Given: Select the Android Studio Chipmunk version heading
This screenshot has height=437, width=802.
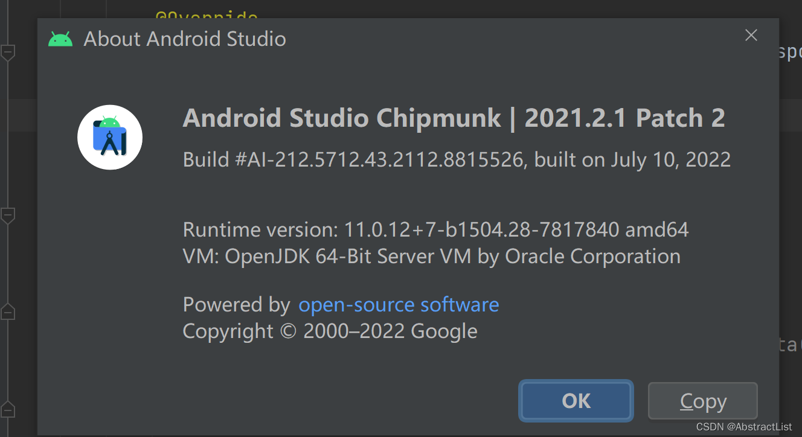Looking at the screenshot, I should 454,118.
